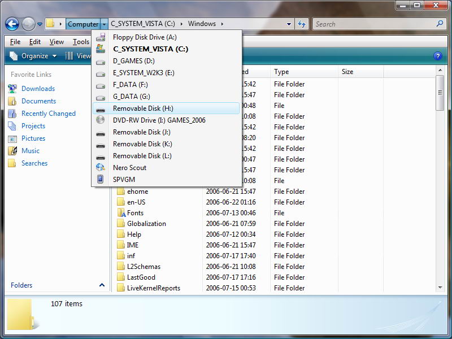Image resolution: width=452 pixels, height=339 pixels.
Task: Select D_GAMES (D:) drive
Action: [166, 61]
